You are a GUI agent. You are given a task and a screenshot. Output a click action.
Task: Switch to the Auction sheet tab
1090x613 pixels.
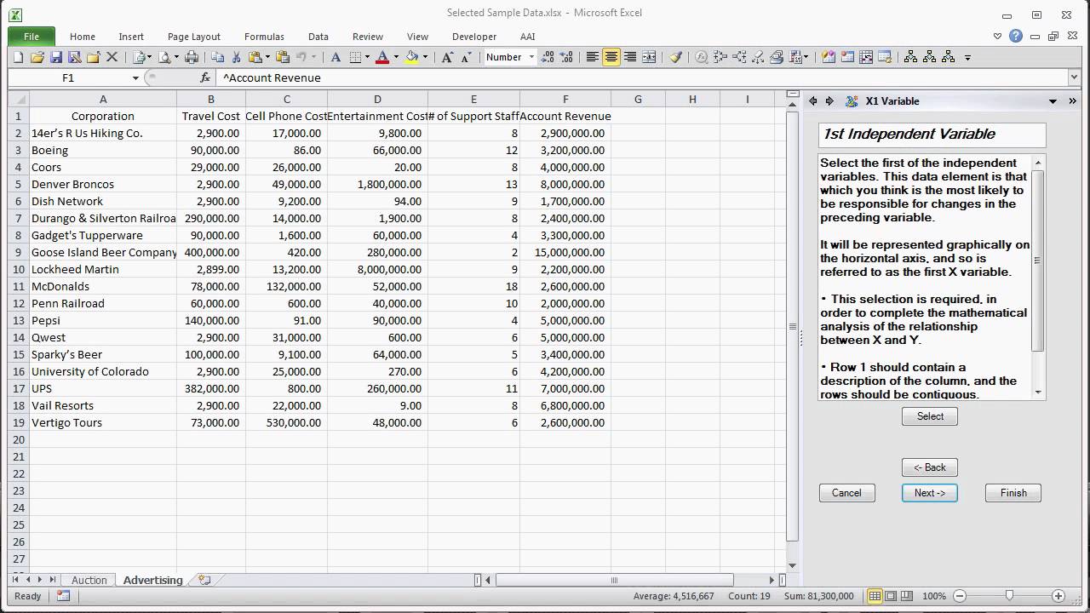[89, 580]
